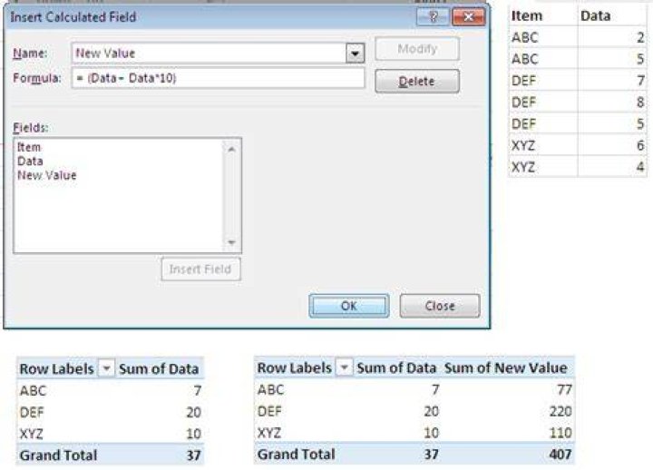Click into the Formula input field
The width and height of the screenshot is (653, 470).
pyautogui.click(x=218, y=78)
